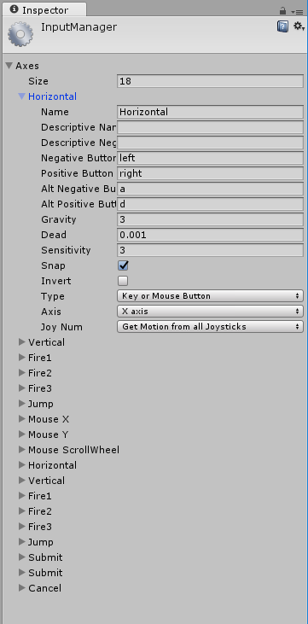The height and width of the screenshot is (624, 308).
Task: Toggle the Snap checkbox
Action: 123,265
